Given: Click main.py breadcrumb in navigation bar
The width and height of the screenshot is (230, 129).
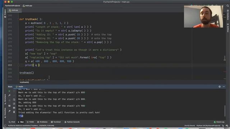Looking at the screenshot, I should click(27, 6).
